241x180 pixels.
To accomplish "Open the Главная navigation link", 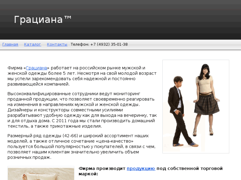I will (10, 45).
